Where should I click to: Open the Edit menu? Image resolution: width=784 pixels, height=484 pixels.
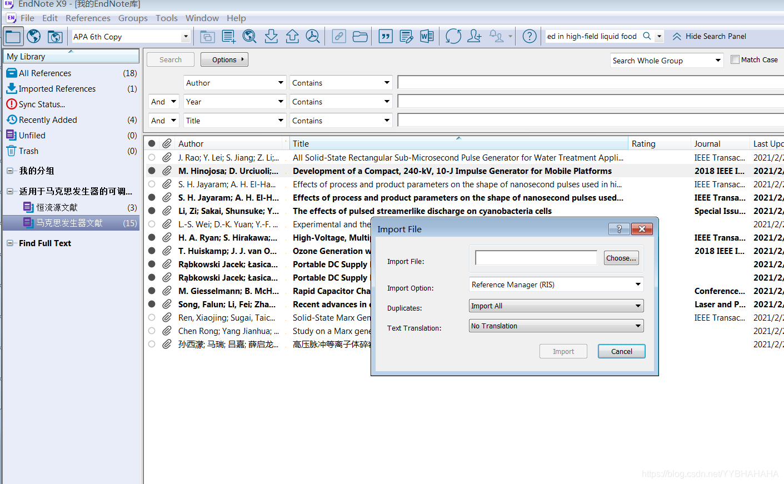(50, 18)
